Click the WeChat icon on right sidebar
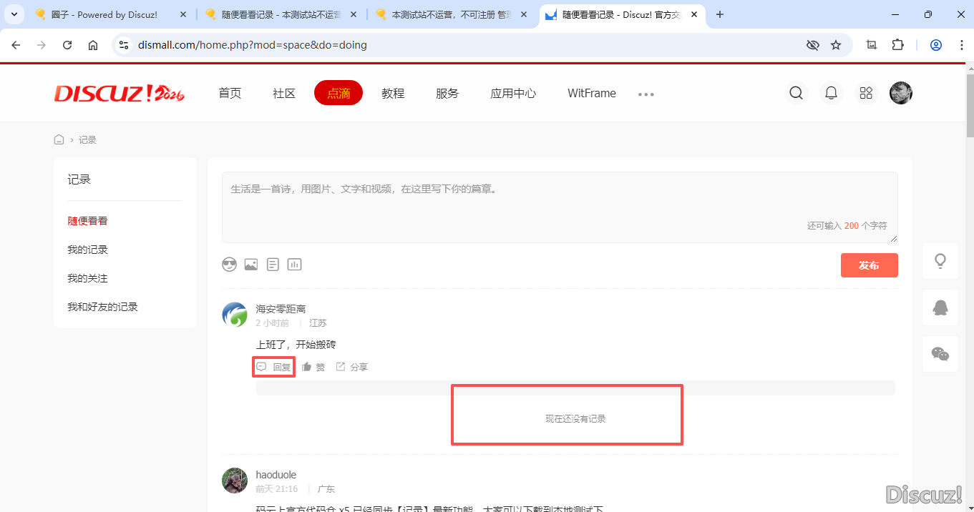 click(940, 354)
